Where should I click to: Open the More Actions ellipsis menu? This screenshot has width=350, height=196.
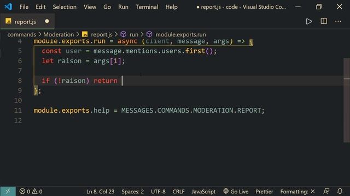tap(338, 21)
